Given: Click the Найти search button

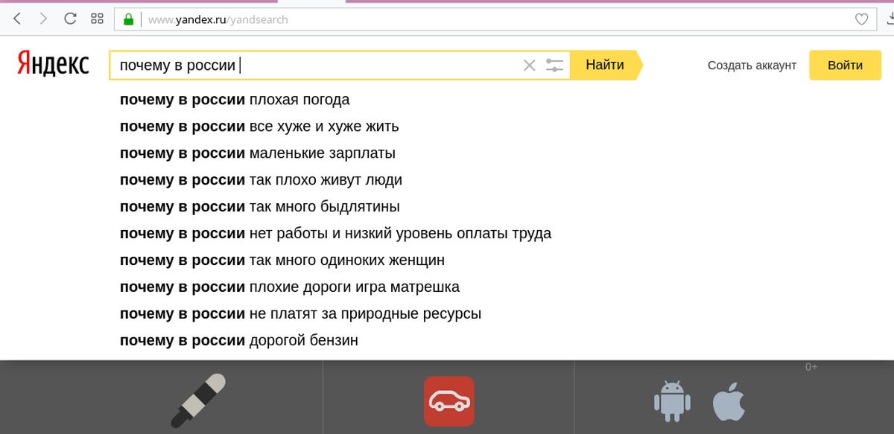Looking at the screenshot, I should tap(606, 65).
